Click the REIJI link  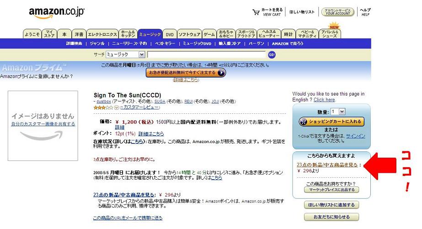(x=188, y=101)
